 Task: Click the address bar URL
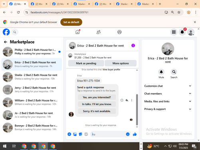click(x=60, y=12)
